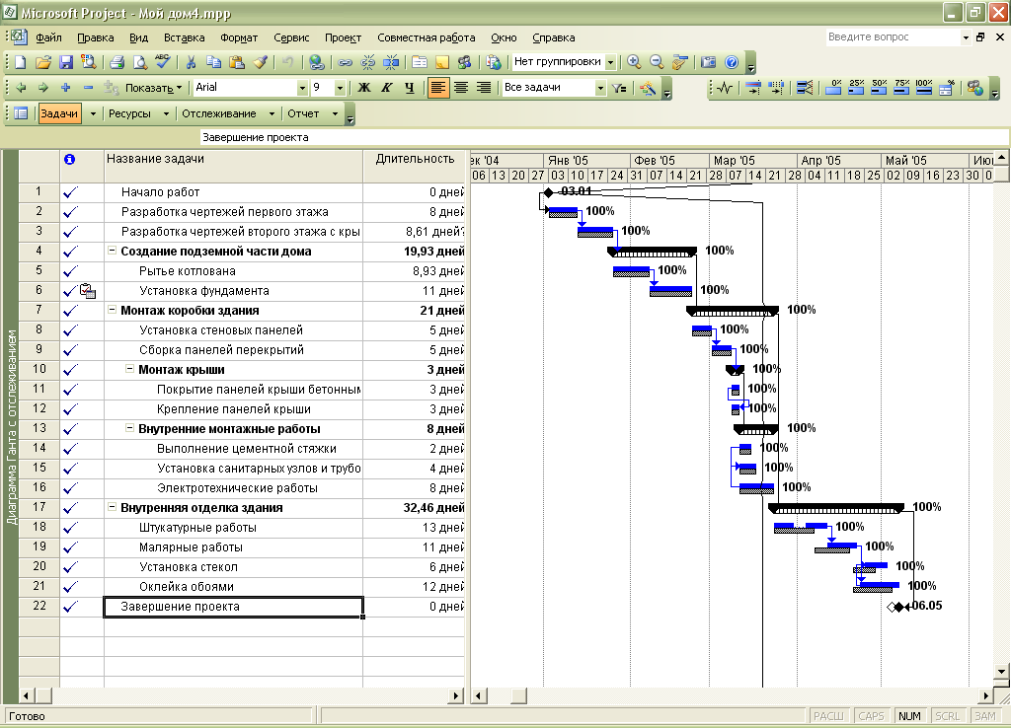Click the Assign Resources people icon

pyautogui.click(x=465, y=62)
